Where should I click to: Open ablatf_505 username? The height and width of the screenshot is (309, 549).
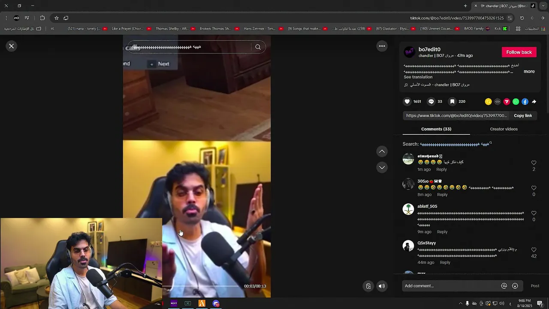pyautogui.click(x=427, y=206)
